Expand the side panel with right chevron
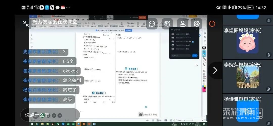The height and width of the screenshot is (126, 273). tap(215, 70)
